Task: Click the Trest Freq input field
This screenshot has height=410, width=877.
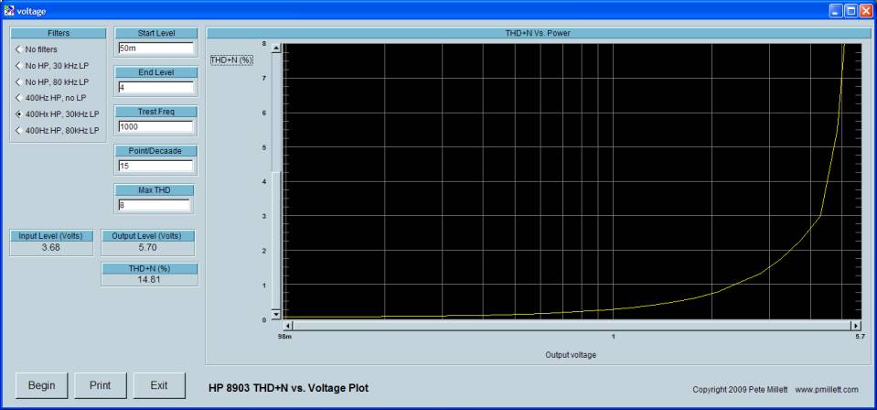Action: point(155,127)
